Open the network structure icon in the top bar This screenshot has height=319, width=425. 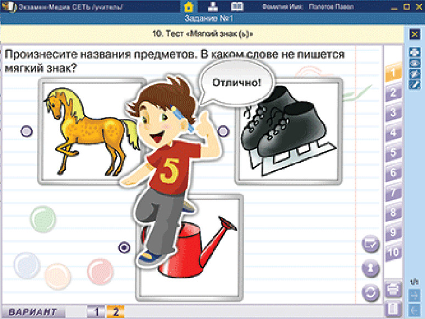pyautogui.click(x=213, y=7)
